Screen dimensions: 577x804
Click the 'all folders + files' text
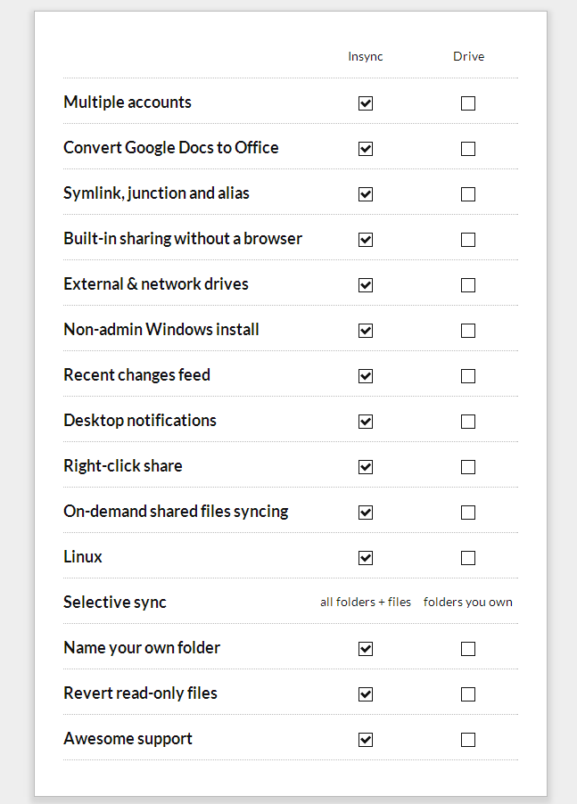coord(366,603)
